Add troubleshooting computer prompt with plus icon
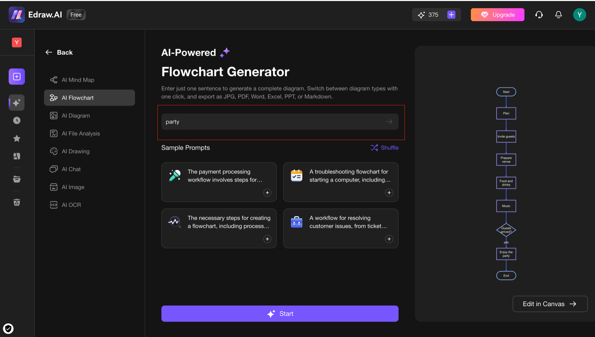This screenshot has width=595, height=337. point(389,193)
